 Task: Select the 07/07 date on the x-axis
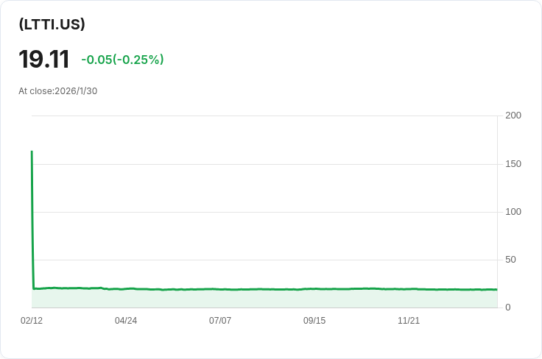[x=220, y=321]
